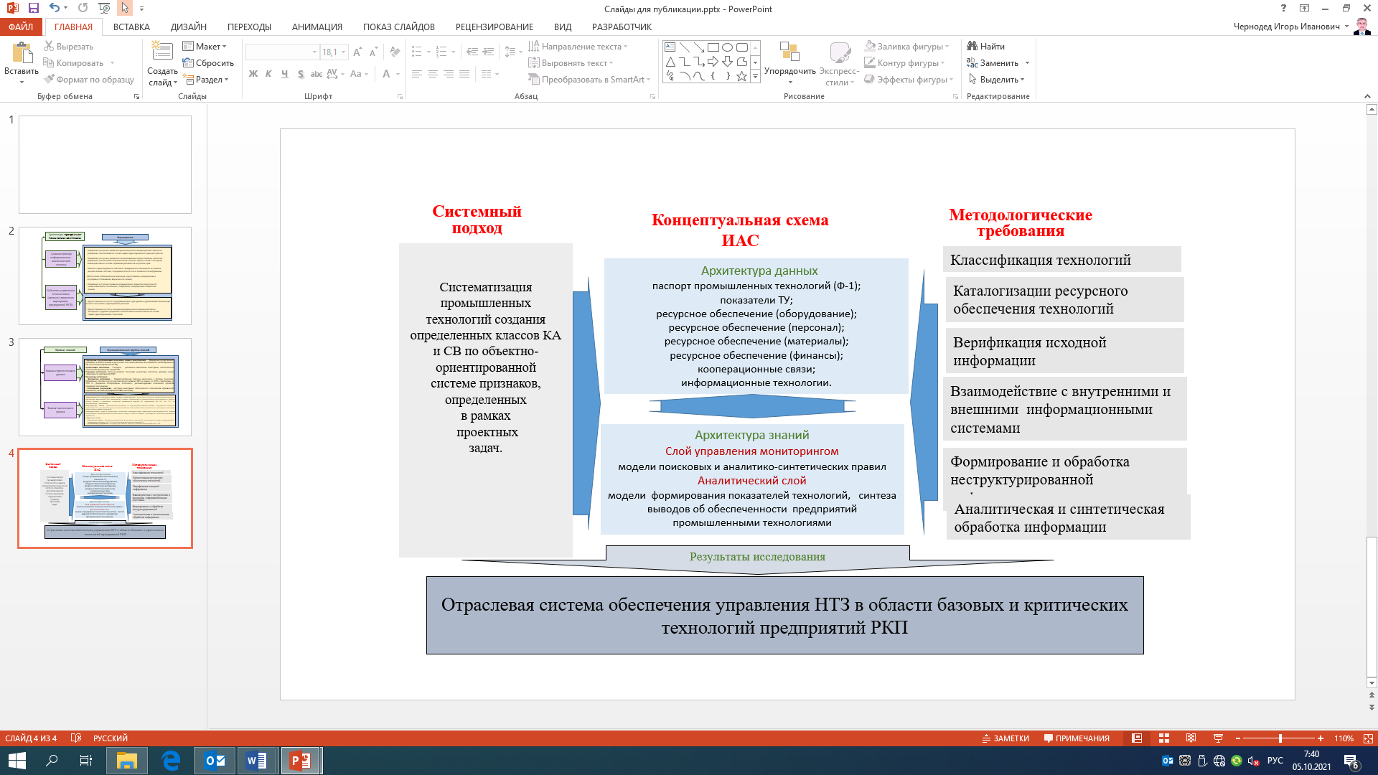Viewport: 1378px width, 775px height.
Task: Click Format Painter (Формат по образцу)
Action: [x=89, y=80]
